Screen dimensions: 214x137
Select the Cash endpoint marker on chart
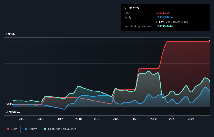coord(210,81)
